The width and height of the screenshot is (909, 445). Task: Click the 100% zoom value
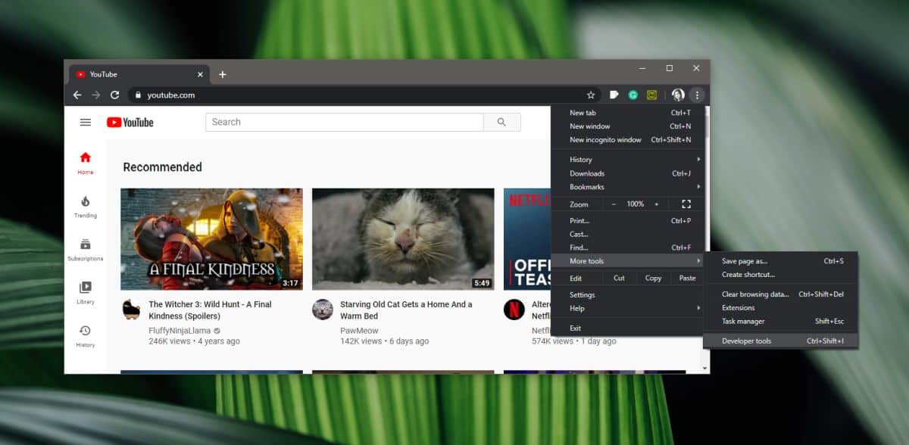coord(635,204)
